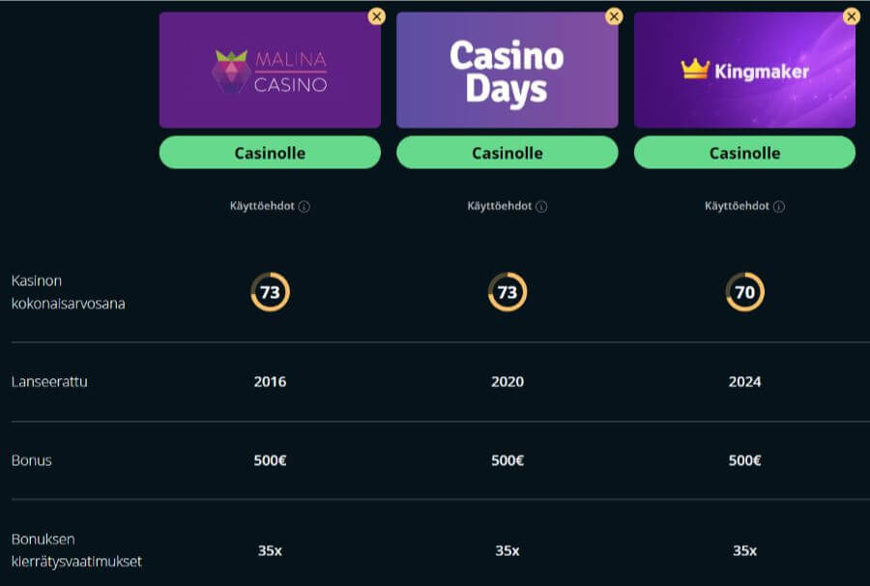
Task: Click info icon beside Malina Käyttöehdot
Action: (x=304, y=207)
